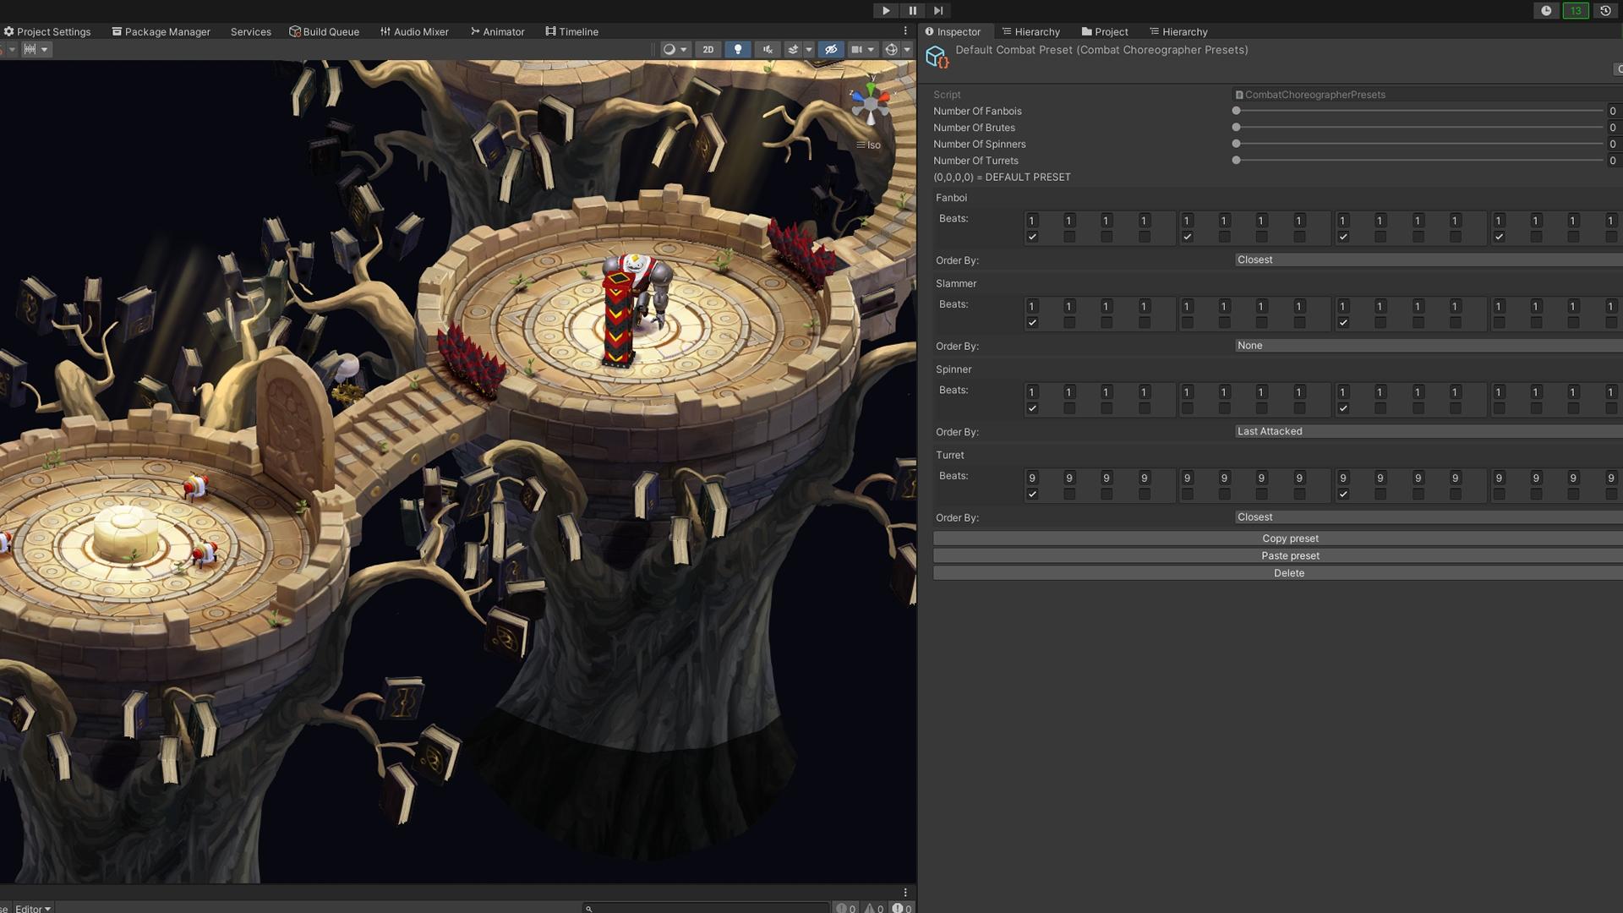Toggle first Slammer beat checkbox
1623x913 pixels.
pos(1032,323)
